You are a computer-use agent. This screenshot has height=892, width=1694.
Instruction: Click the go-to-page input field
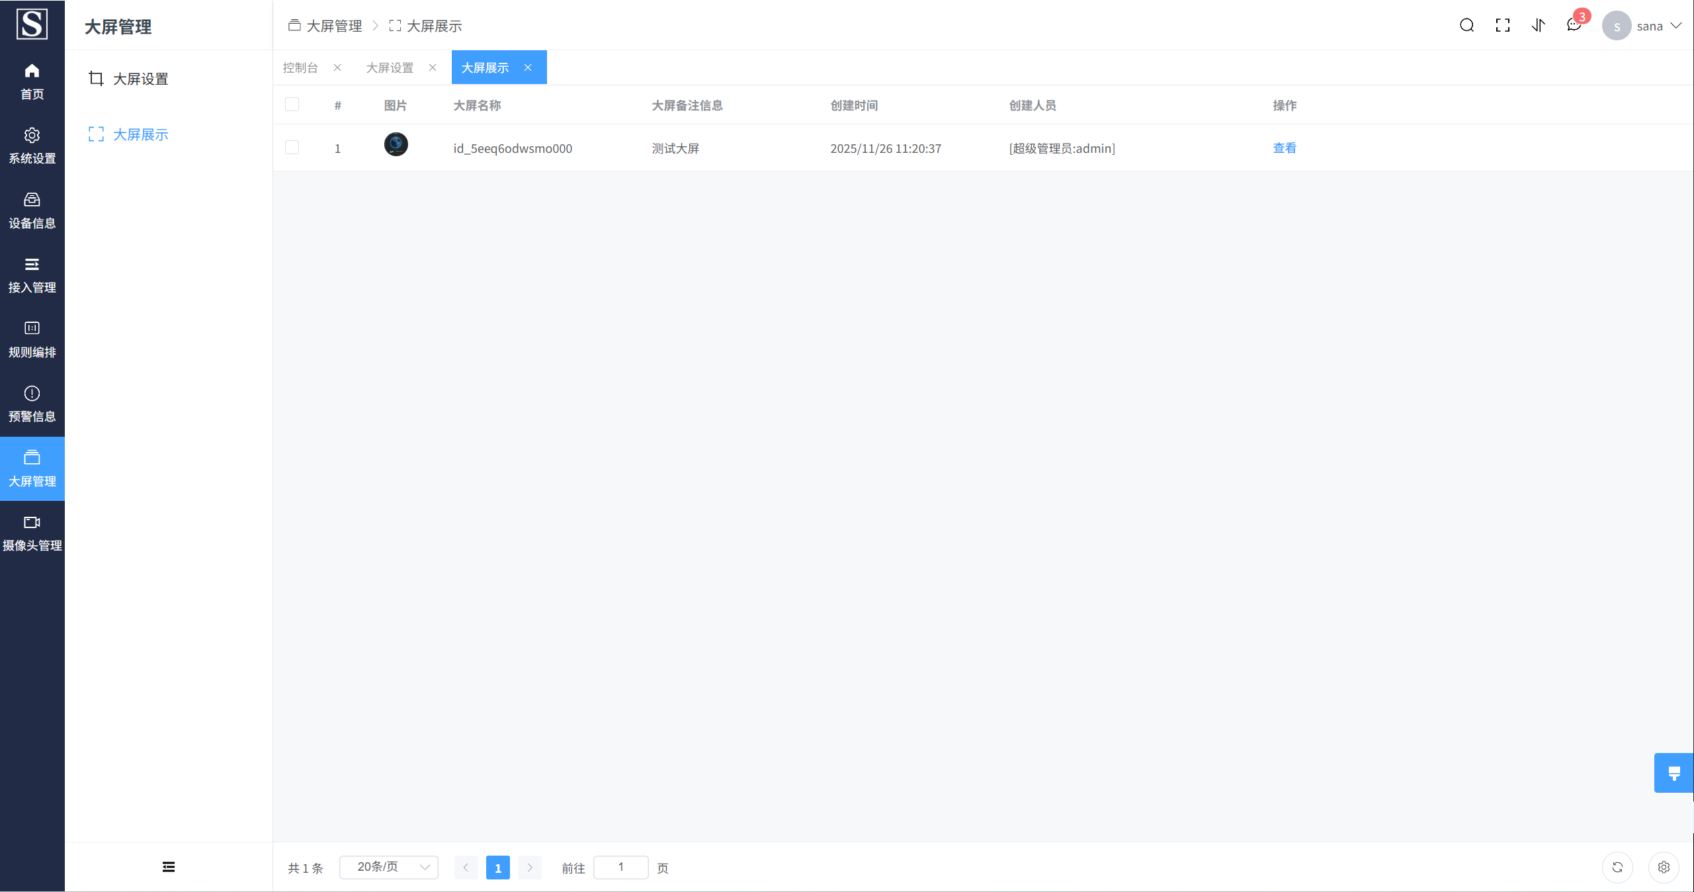click(620, 867)
